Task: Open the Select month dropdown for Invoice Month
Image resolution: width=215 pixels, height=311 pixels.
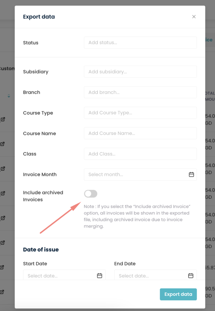Action: [140, 174]
